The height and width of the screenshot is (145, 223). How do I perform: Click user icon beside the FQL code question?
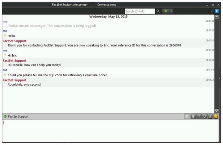tap(5, 75)
